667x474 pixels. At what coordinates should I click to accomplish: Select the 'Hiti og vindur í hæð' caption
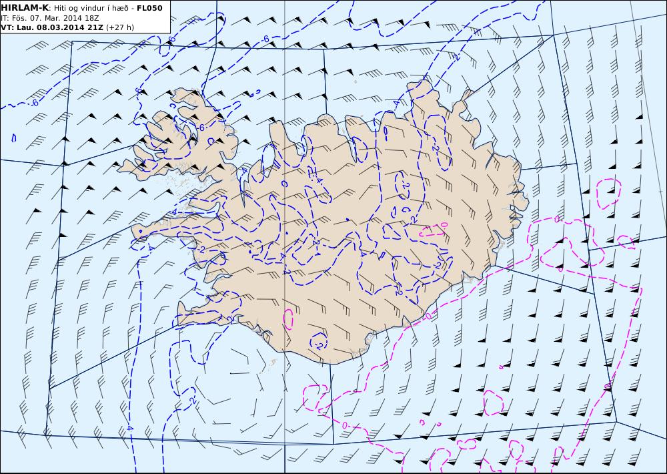91,9
